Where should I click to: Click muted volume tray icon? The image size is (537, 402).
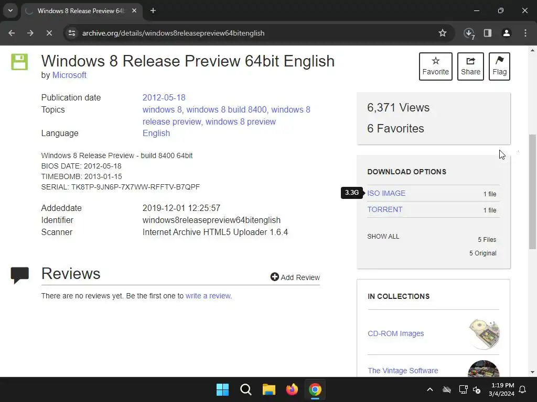coord(477,389)
